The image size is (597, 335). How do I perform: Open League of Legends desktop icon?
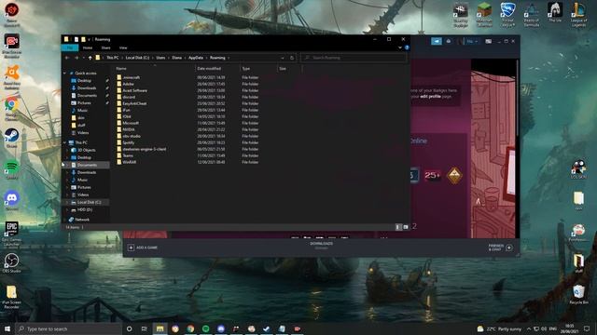[578, 15]
